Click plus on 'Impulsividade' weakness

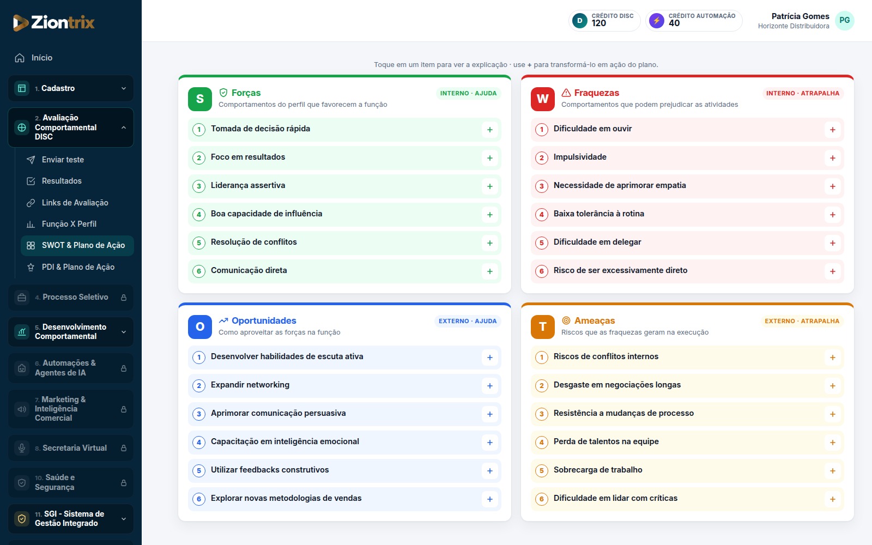tap(833, 158)
